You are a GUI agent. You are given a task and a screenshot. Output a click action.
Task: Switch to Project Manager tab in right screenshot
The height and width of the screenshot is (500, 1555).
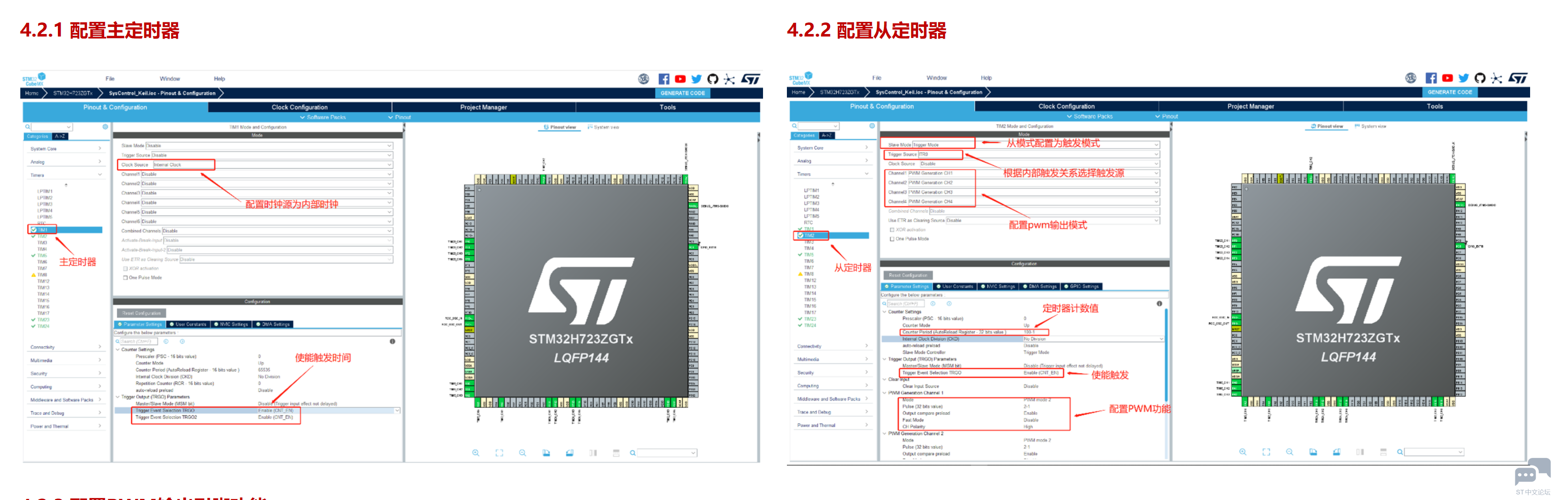click(x=1250, y=106)
